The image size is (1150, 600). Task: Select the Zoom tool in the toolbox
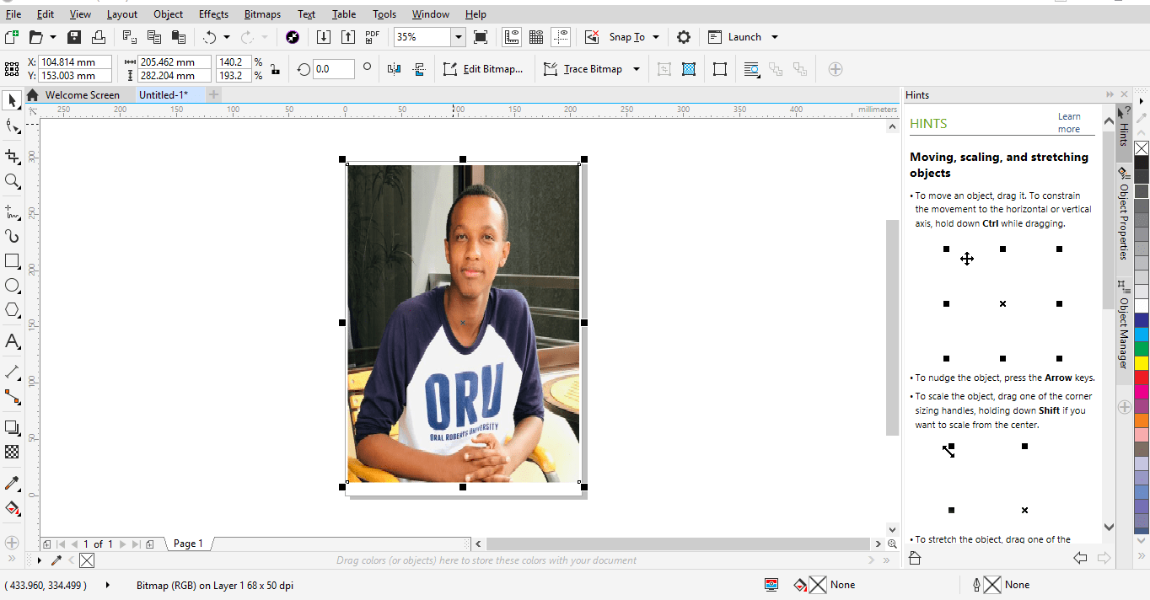pos(12,181)
